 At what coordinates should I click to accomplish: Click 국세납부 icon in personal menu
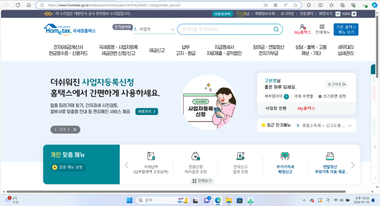point(151,156)
